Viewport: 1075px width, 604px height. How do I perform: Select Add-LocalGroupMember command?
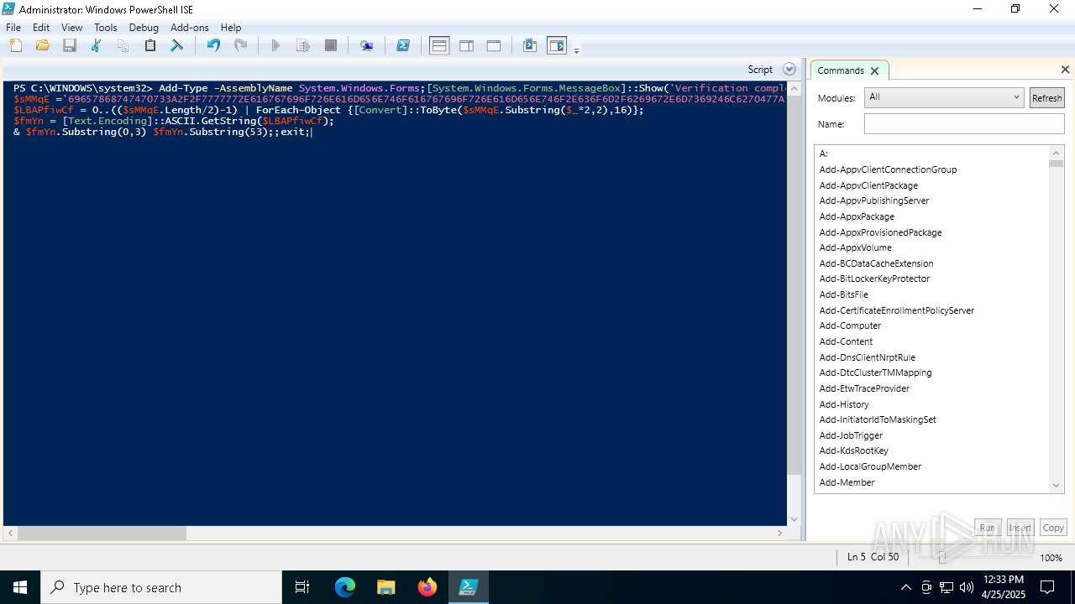[870, 466]
